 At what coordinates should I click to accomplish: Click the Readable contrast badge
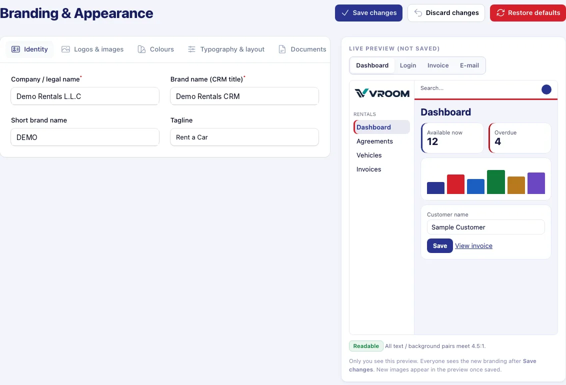(366, 346)
